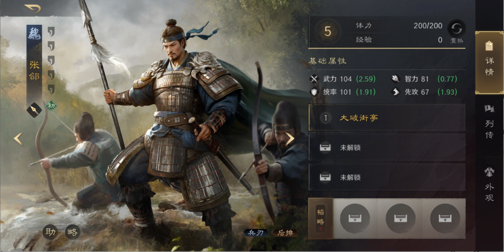Tap the round 助 button
Viewport: 504px width, 252px height.
click(x=50, y=232)
